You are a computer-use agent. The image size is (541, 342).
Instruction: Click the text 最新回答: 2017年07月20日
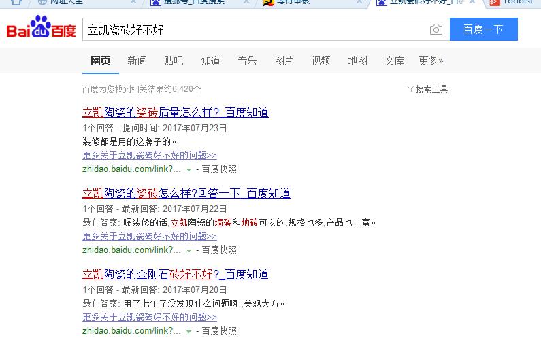pos(175,290)
